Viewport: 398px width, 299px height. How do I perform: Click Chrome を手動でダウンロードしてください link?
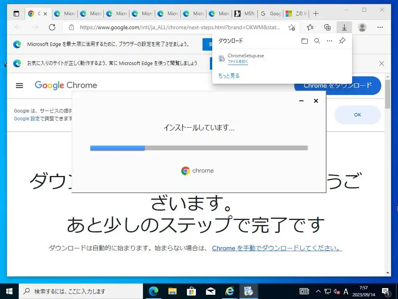(277, 248)
